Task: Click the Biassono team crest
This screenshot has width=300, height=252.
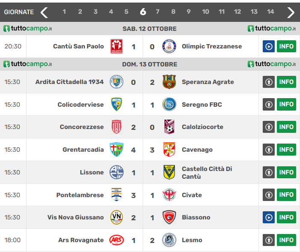Action: click(169, 217)
